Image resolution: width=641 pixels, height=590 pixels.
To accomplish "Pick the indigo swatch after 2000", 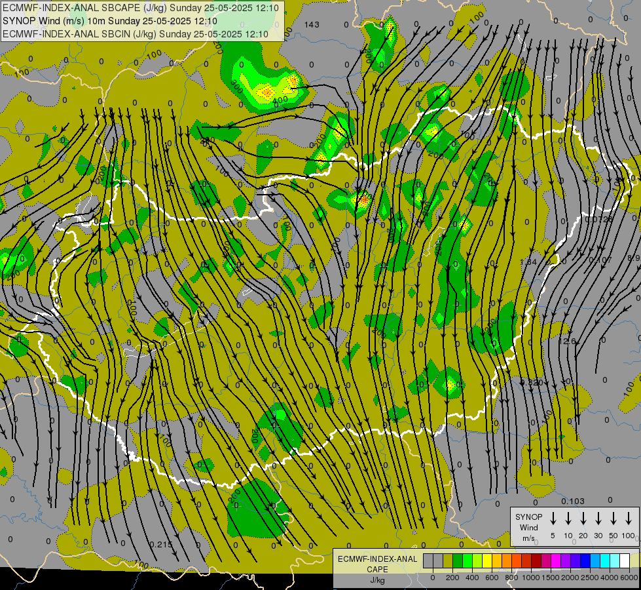I will (x=576, y=560).
